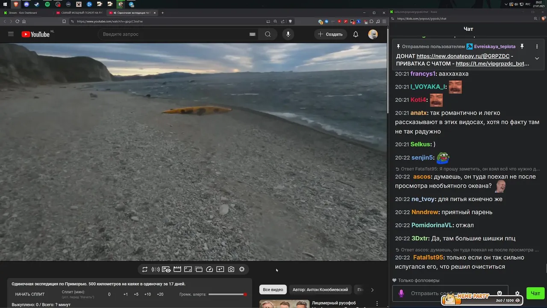Viewport: 547px width, 308px height.
Task: Open the Brave main menu icon
Action: point(384,21)
